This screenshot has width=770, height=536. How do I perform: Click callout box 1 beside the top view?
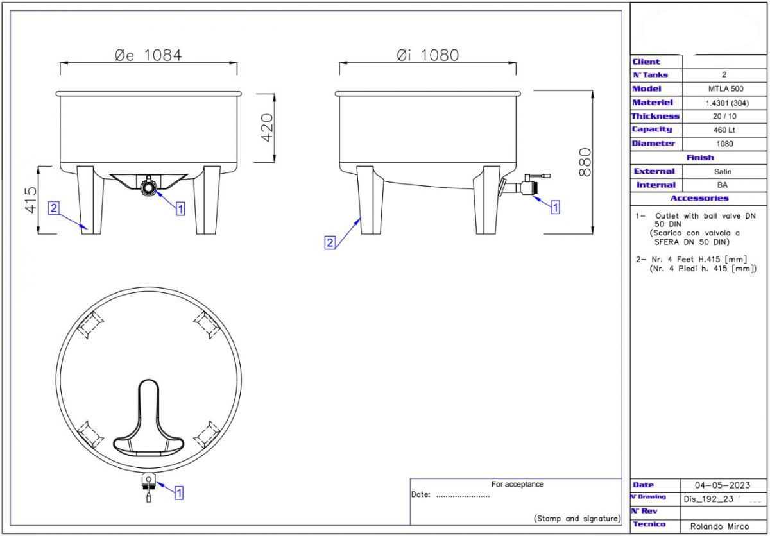(x=179, y=492)
